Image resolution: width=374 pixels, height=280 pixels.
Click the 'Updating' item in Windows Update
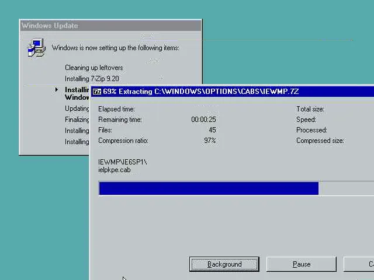click(77, 108)
